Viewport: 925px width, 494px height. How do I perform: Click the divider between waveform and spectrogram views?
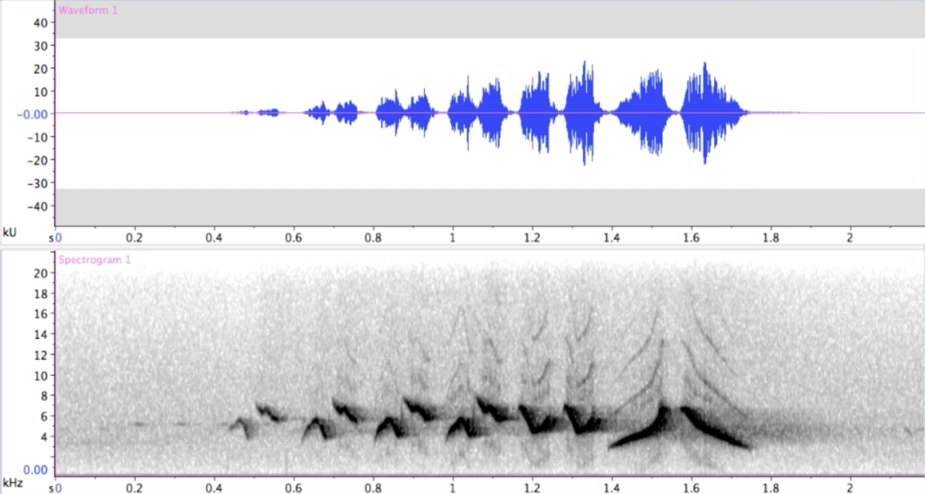(x=462, y=247)
